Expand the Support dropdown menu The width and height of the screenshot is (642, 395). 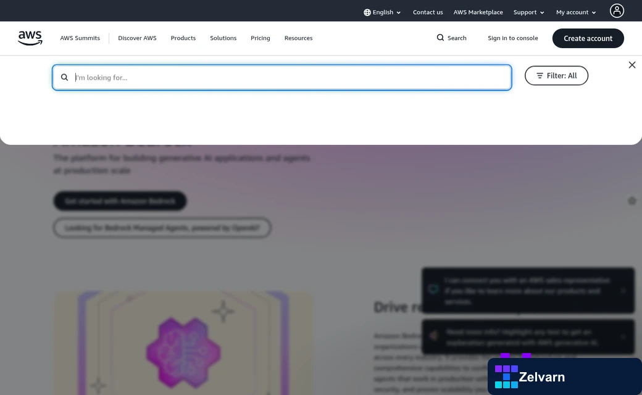tap(528, 12)
